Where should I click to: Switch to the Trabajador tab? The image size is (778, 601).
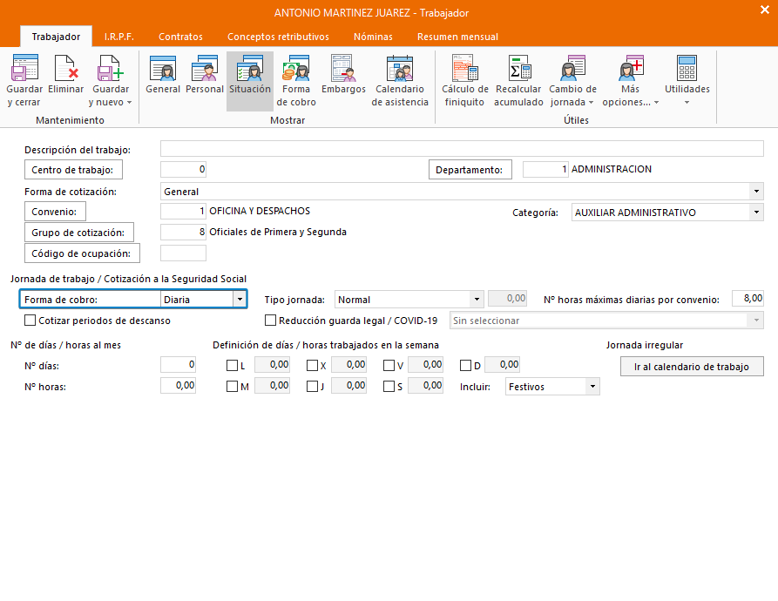tap(56, 37)
